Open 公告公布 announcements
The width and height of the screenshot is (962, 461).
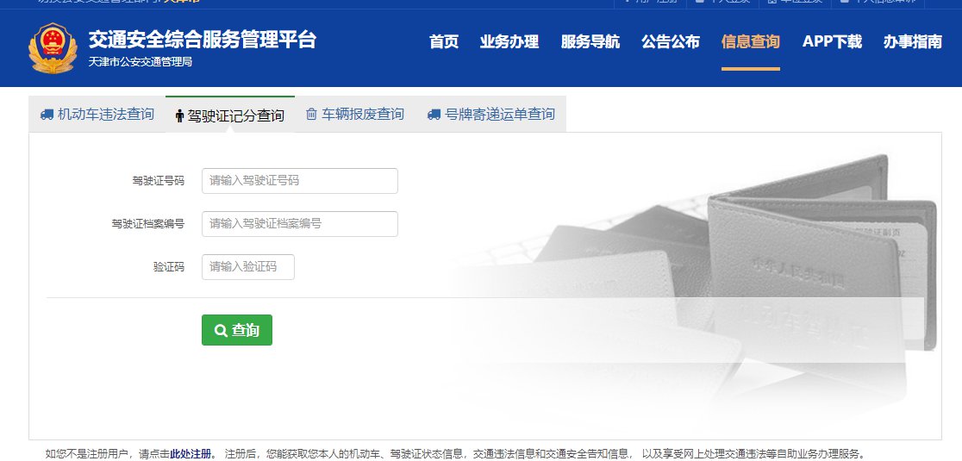pyautogui.click(x=671, y=41)
